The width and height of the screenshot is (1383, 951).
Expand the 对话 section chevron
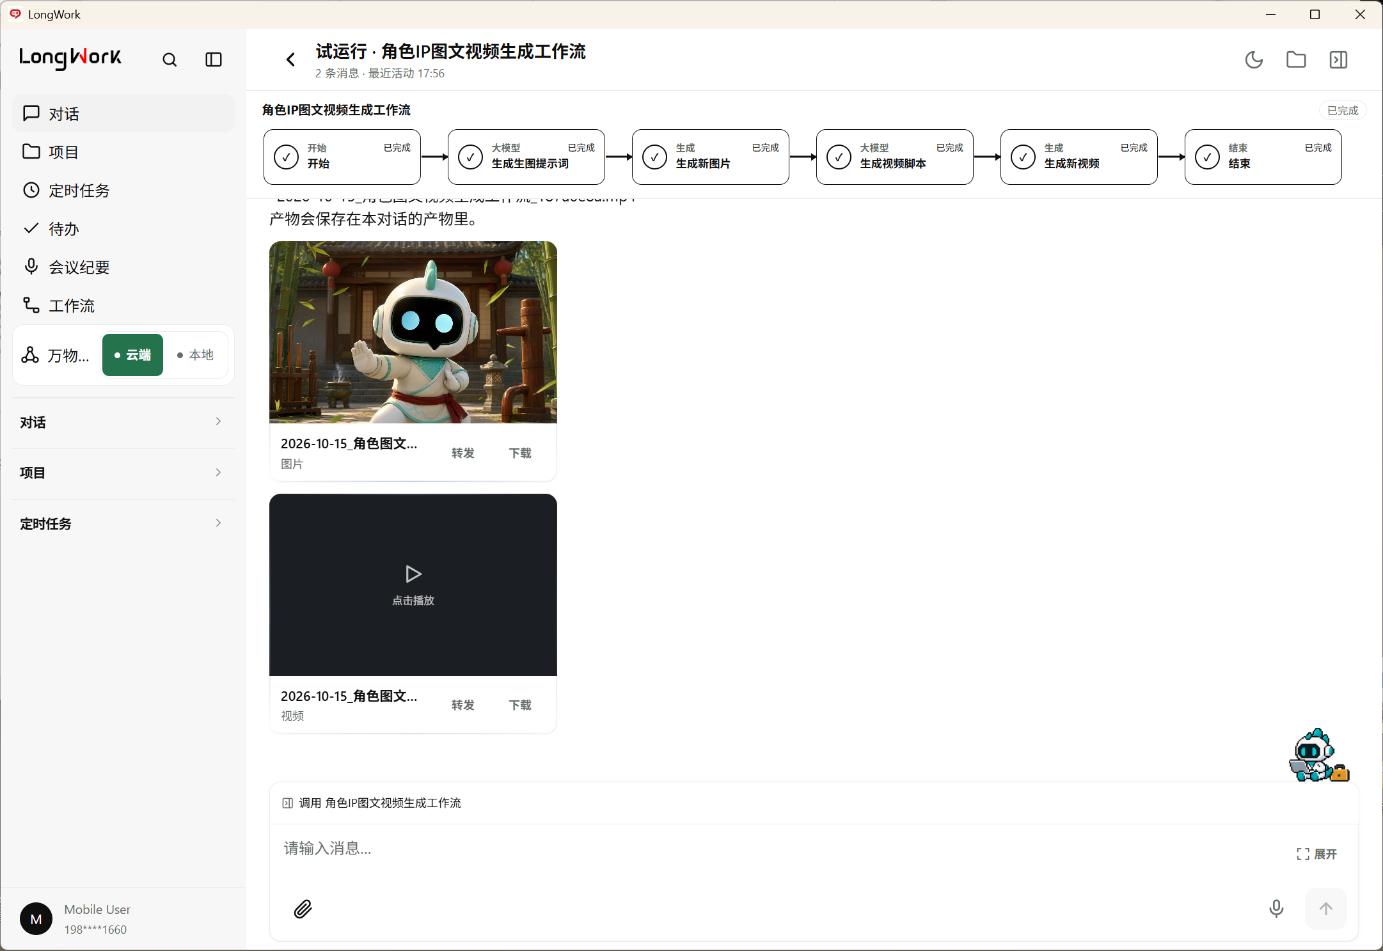tap(219, 421)
